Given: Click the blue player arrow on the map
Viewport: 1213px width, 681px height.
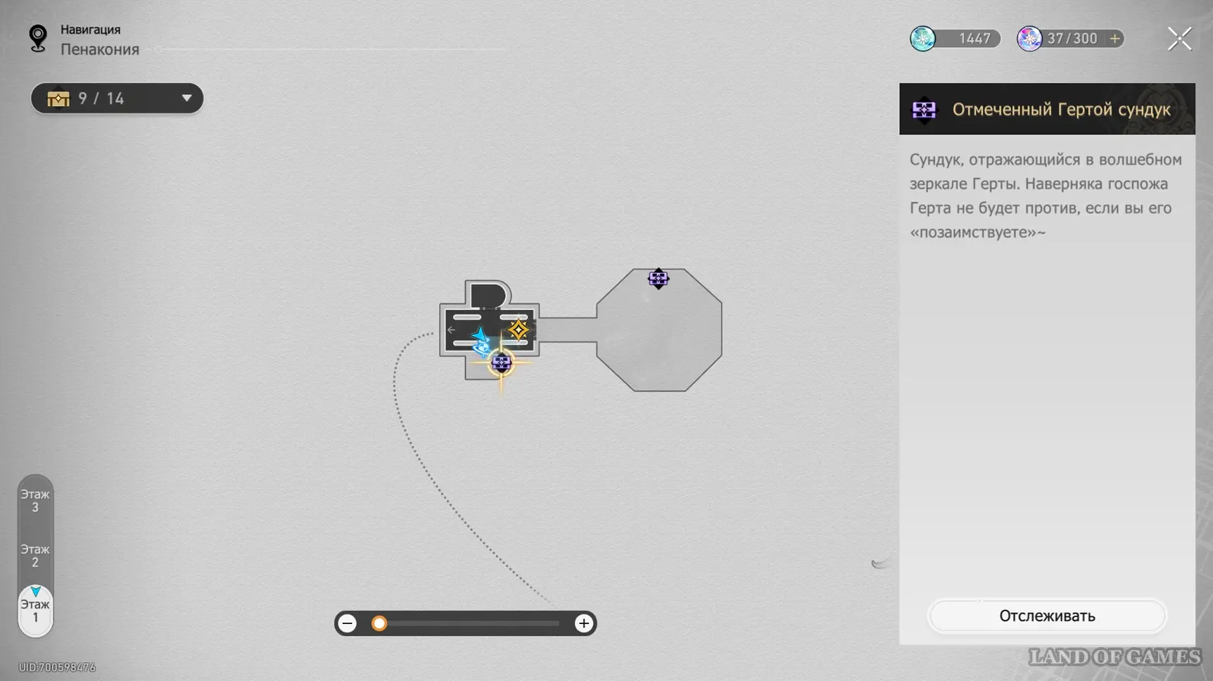Looking at the screenshot, I should point(481,336).
